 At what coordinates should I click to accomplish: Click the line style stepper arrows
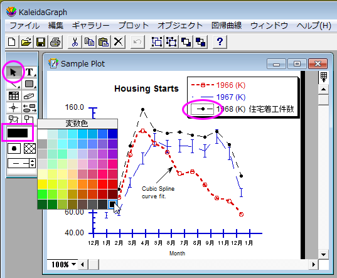click(x=33, y=163)
